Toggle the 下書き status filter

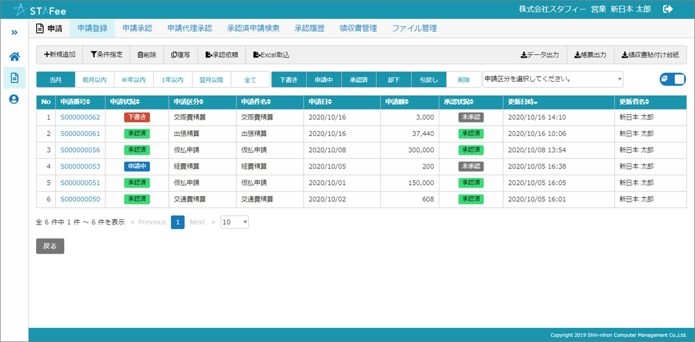pyautogui.click(x=289, y=79)
